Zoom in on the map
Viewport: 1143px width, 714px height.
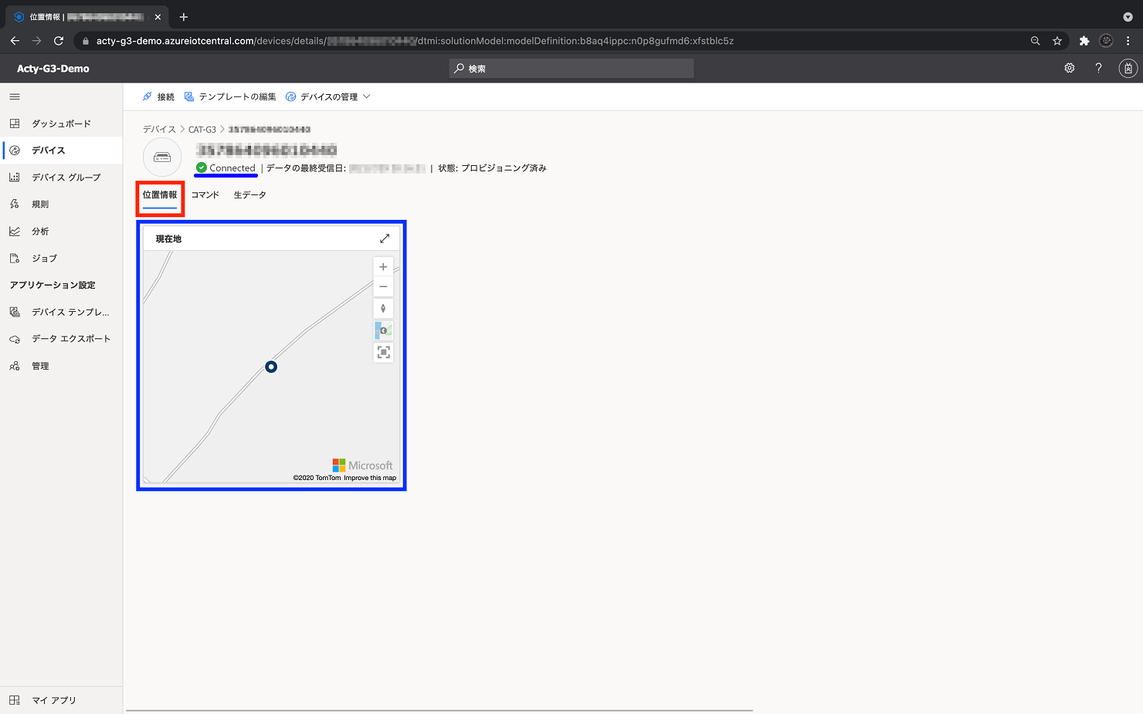[383, 267]
